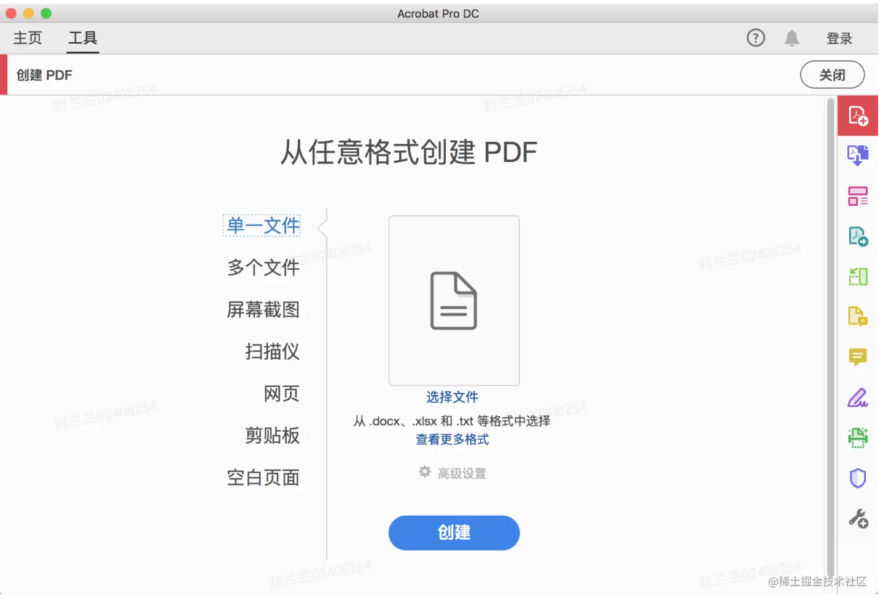Click the gear icon beside 高级设置
The height and width of the screenshot is (604, 883).
point(424,471)
